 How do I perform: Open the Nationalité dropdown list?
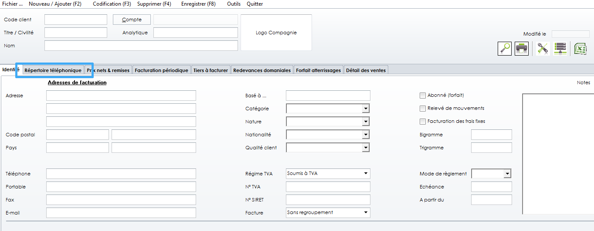[x=366, y=135]
